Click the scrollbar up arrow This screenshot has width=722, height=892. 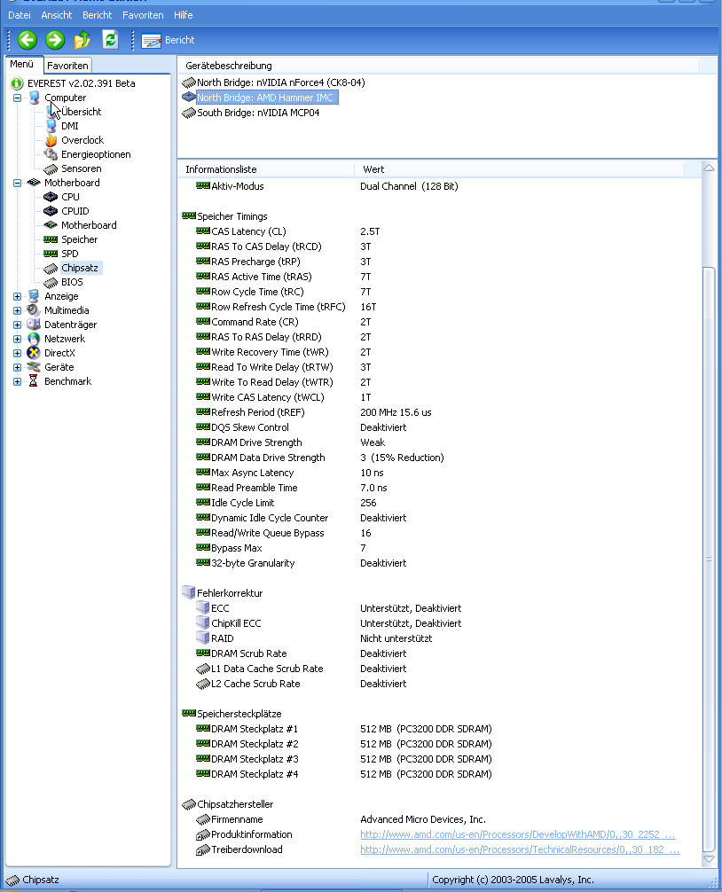point(709,168)
